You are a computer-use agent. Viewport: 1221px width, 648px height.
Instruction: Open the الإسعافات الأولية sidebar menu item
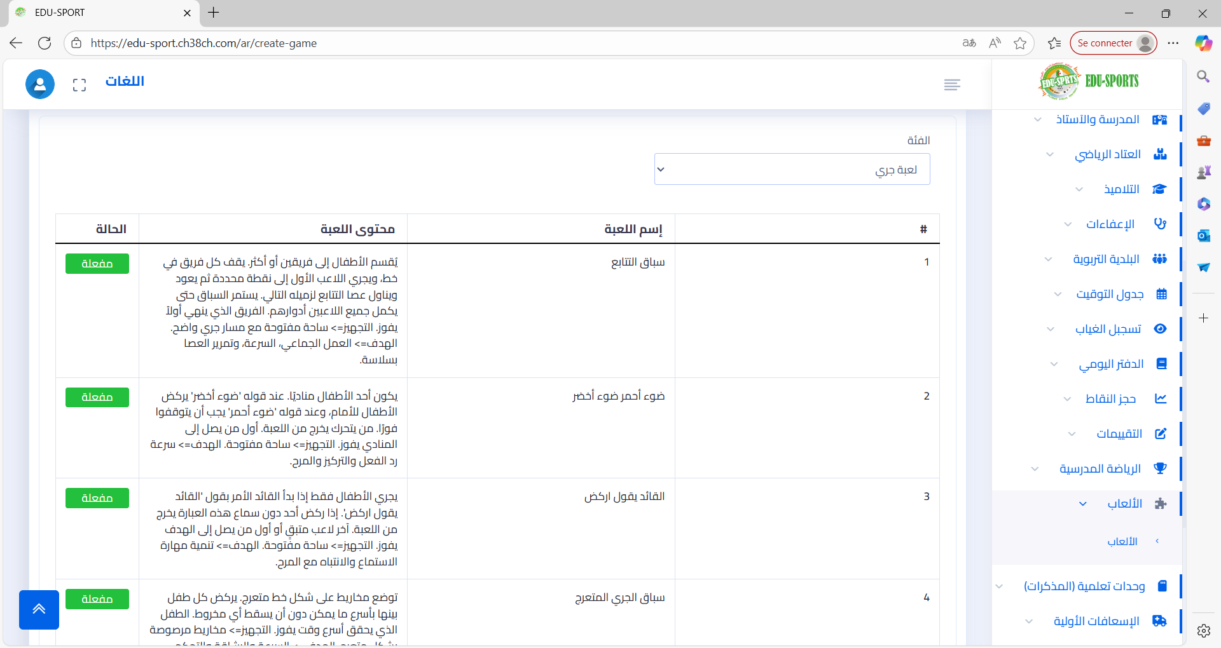[x=1096, y=621]
